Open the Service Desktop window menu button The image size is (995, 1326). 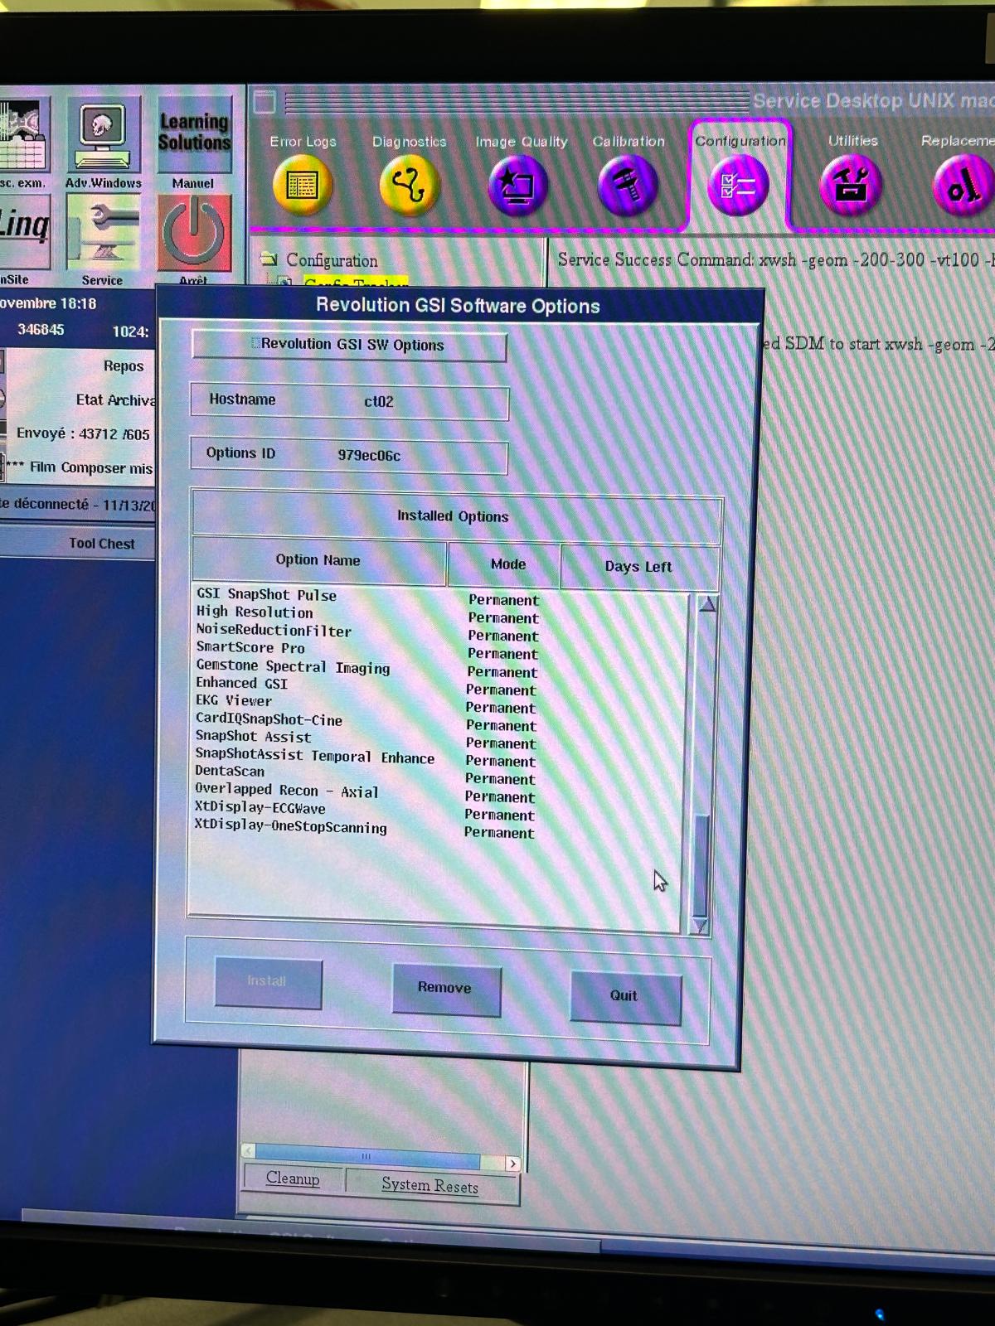265,102
